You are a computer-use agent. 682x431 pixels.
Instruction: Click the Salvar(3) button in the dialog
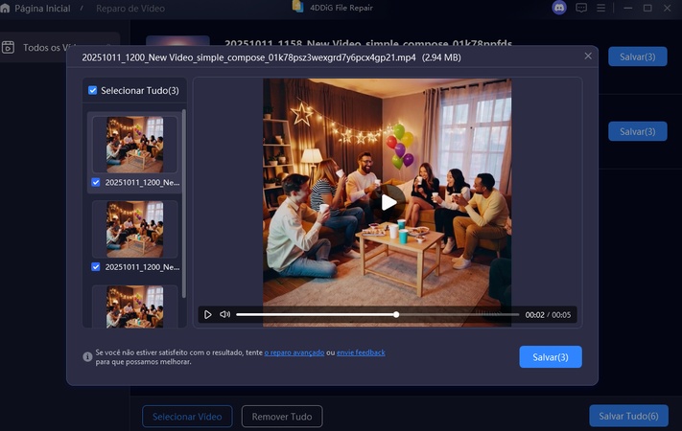(x=551, y=357)
